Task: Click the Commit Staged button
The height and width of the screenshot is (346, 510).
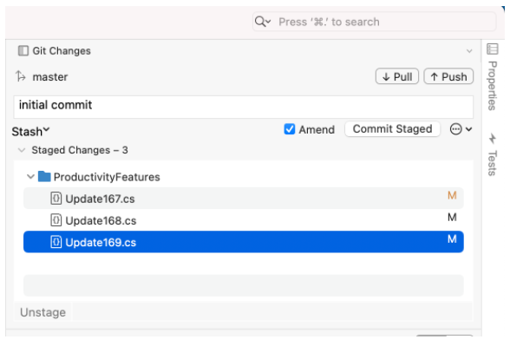Action: point(392,129)
